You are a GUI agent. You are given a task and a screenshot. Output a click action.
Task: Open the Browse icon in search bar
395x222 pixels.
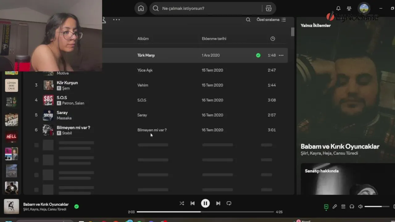pyautogui.click(x=269, y=8)
